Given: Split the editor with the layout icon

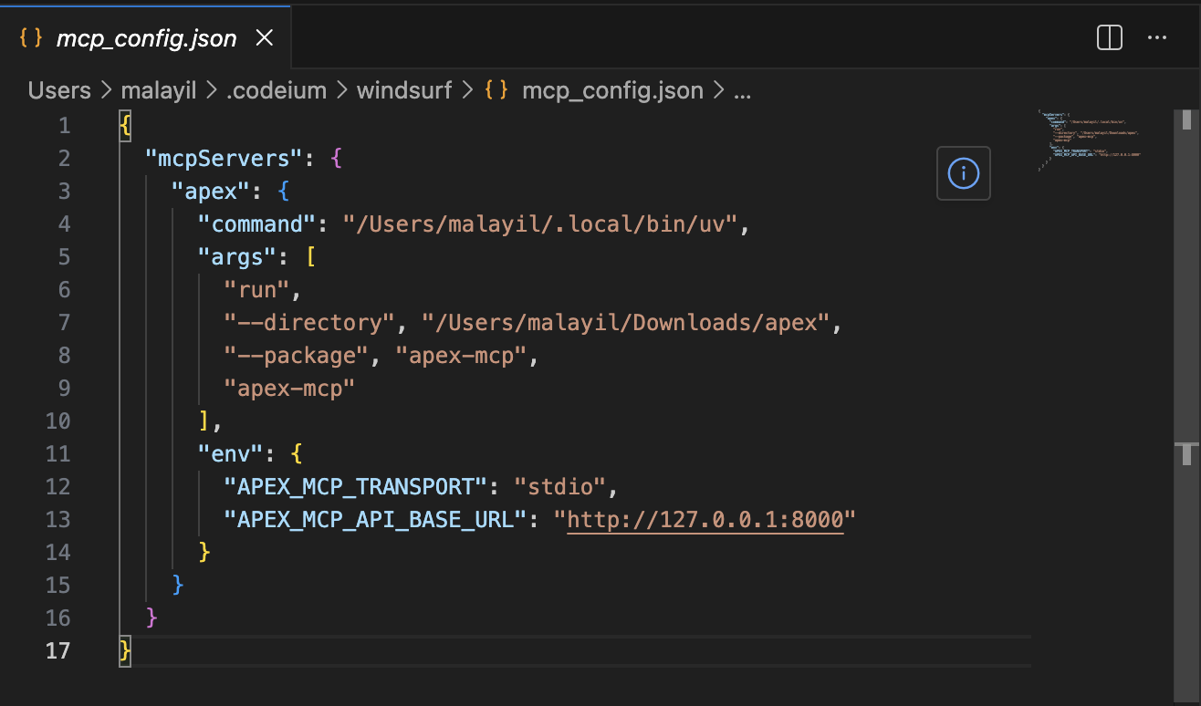Looking at the screenshot, I should pos(1109,37).
